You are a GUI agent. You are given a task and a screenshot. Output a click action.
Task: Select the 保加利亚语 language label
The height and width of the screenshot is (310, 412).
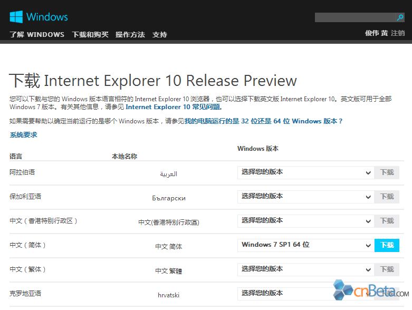tap(25, 196)
